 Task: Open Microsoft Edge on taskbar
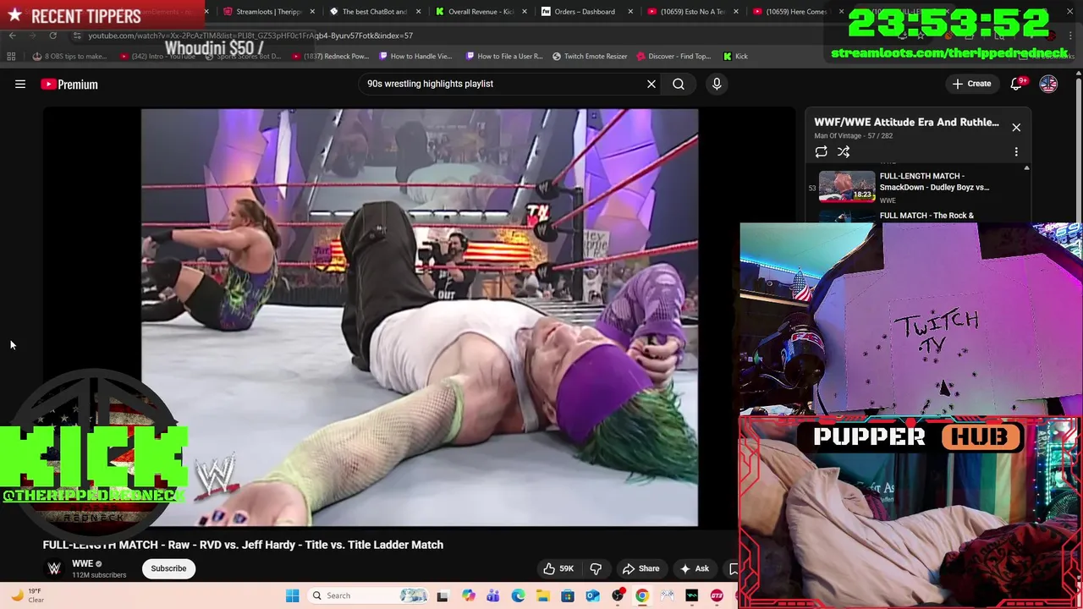pyautogui.click(x=518, y=595)
